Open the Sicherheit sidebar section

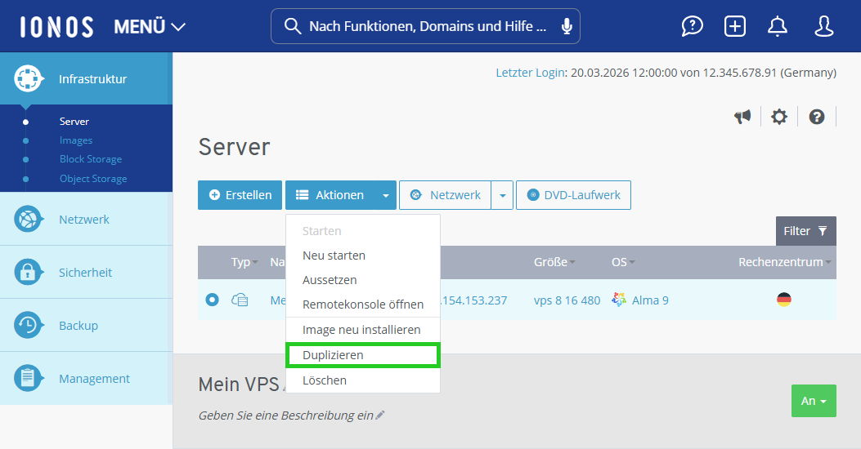pos(86,273)
